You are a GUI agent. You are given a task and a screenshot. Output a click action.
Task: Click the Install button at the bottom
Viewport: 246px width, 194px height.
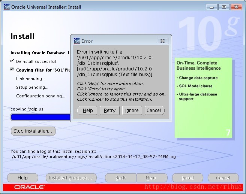(x=187, y=178)
